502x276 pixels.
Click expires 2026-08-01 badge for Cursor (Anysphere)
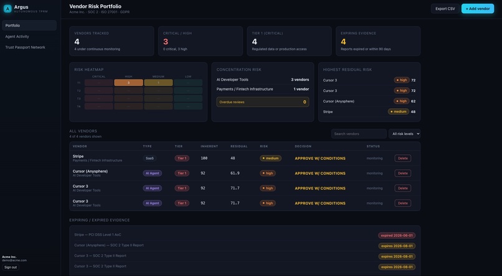(x=397, y=246)
